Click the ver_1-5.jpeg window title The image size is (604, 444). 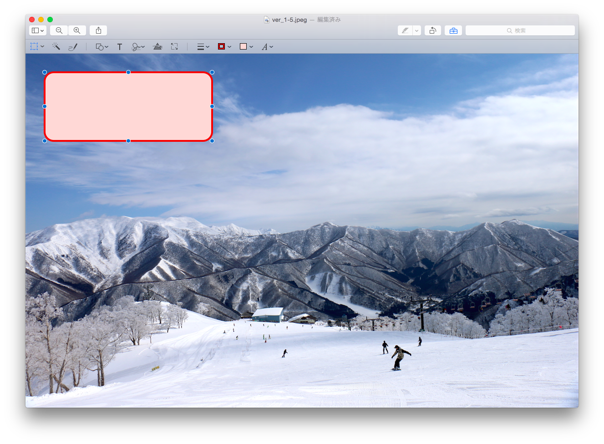289,20
